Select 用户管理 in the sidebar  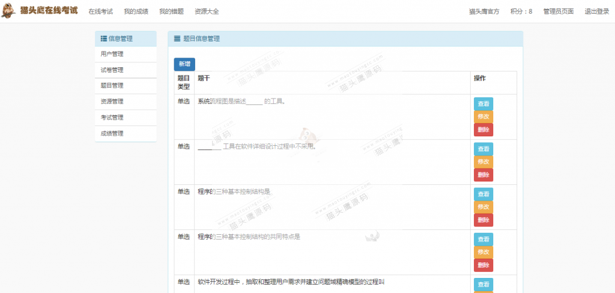click(x=126, y=54)
